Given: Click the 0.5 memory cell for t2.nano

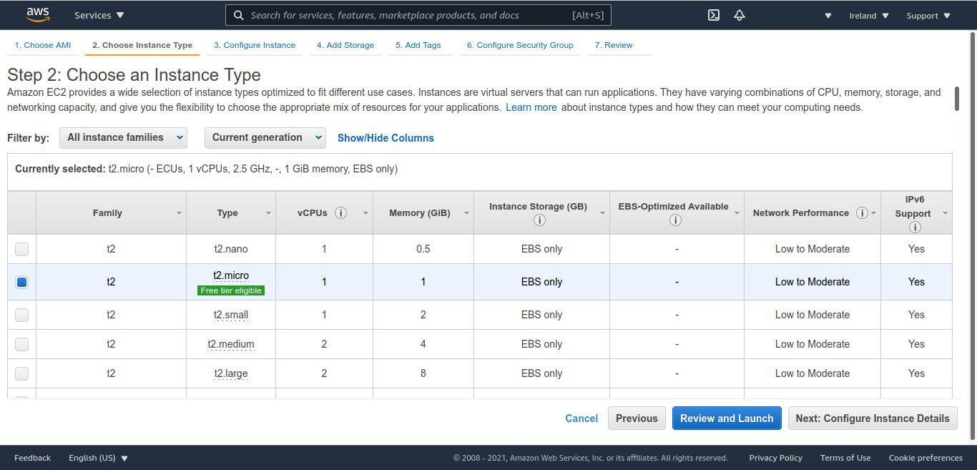Looking at the screenshot, I should pos(423,249).
